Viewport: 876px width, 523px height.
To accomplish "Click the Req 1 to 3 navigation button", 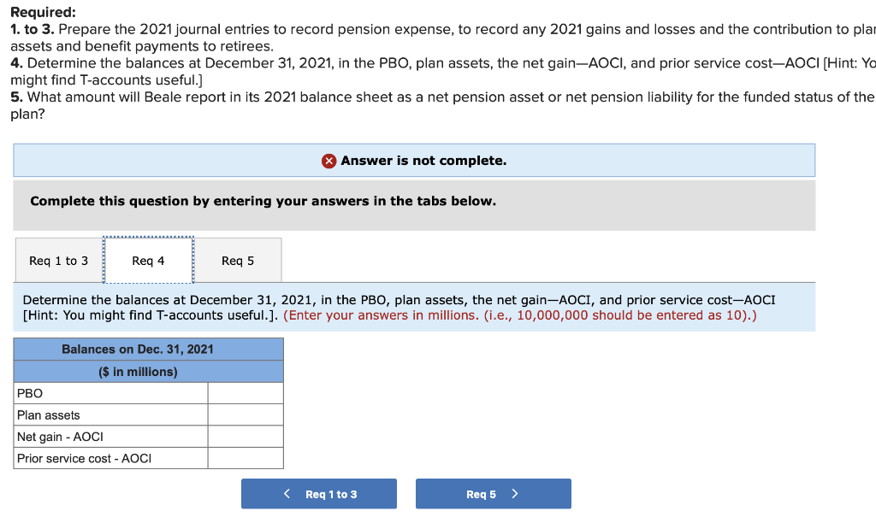I will tap(318, 493).
